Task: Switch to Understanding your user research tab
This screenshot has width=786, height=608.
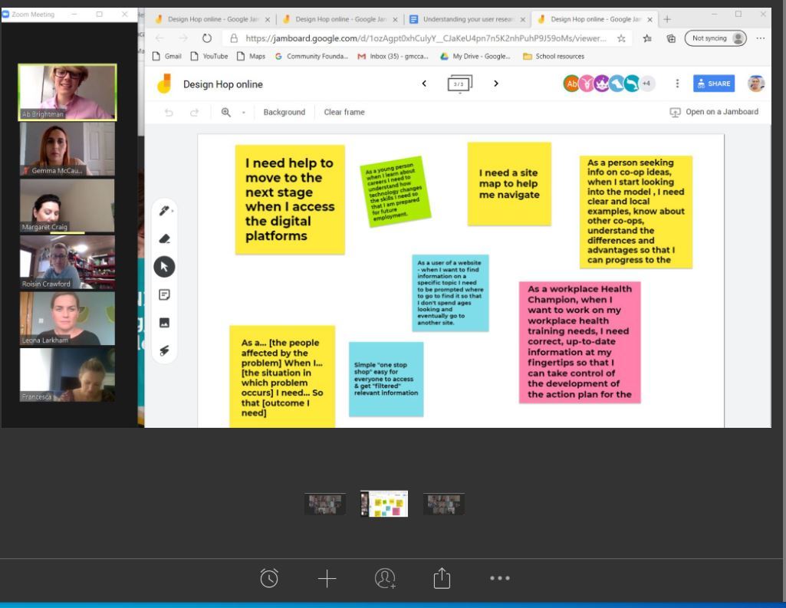Action: [468, 19]
